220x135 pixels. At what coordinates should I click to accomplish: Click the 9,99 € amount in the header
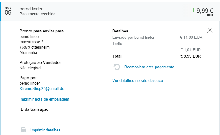click(205, 10)
